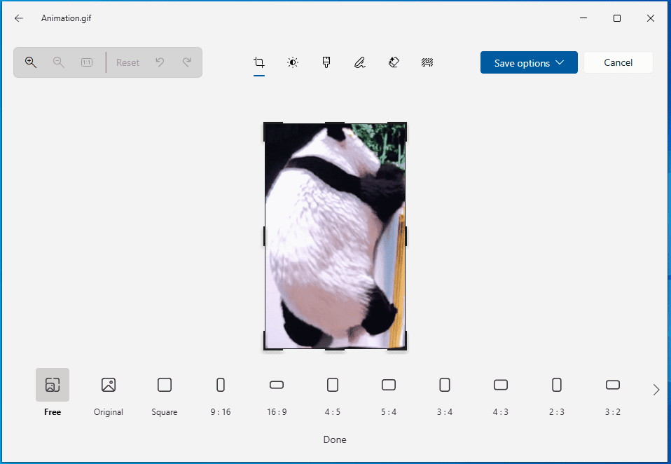Select the Markup pen tool
Image resolution: width=671 pixels, height=464 pixels.
coord(359,62)
